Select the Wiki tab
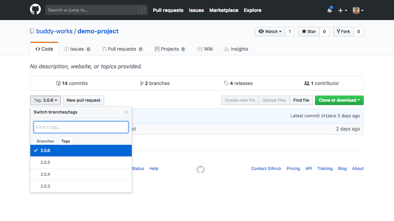 (x=205, y=49)
